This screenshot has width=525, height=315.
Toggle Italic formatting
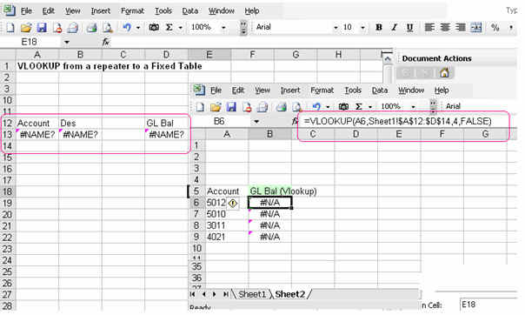[x=394, y=28]
